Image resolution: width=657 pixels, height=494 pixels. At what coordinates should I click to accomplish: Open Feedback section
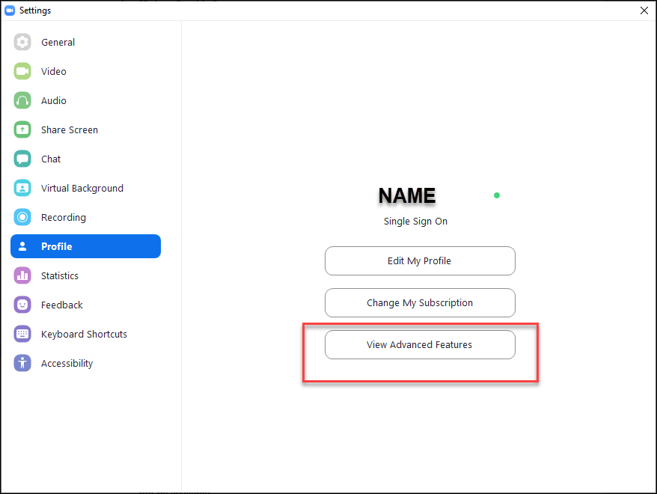click(85, 305)
